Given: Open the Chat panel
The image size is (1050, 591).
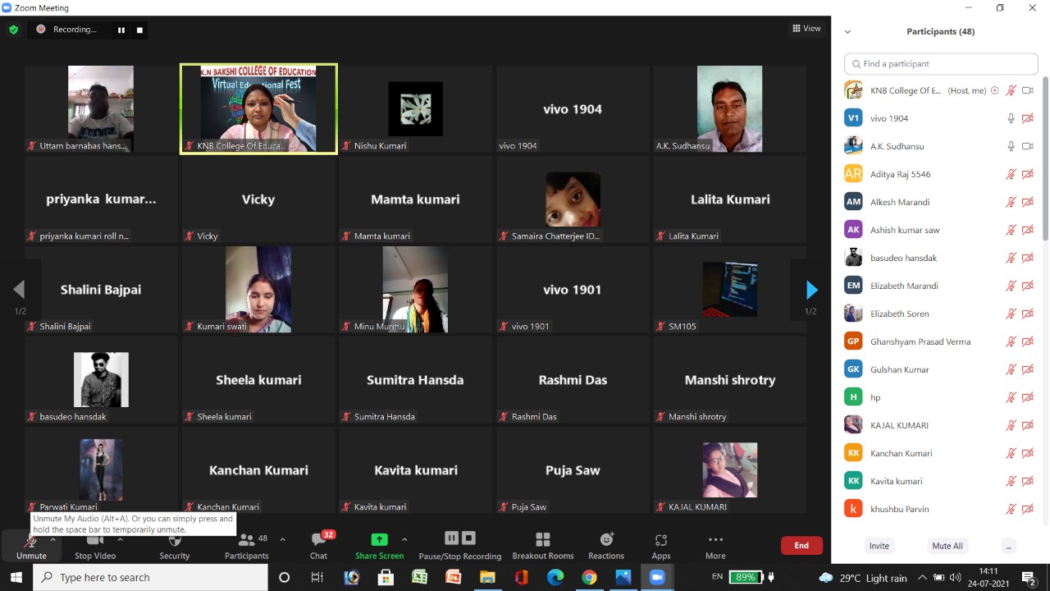Looking at the screenshot, I should (318, 545).
